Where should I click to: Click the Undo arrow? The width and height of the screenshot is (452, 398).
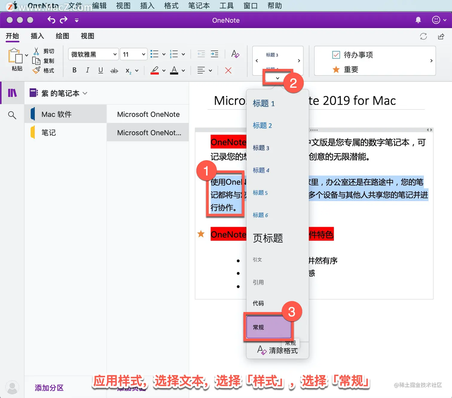click(51, 20)
